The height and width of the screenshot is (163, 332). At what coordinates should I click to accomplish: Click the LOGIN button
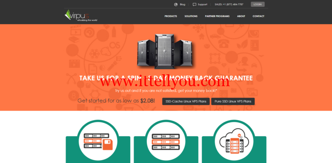click(258, 4)
